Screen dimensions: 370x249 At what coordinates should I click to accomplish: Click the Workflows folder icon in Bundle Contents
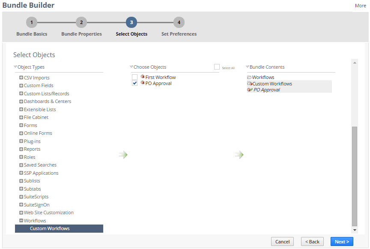[x=249, y=78]
